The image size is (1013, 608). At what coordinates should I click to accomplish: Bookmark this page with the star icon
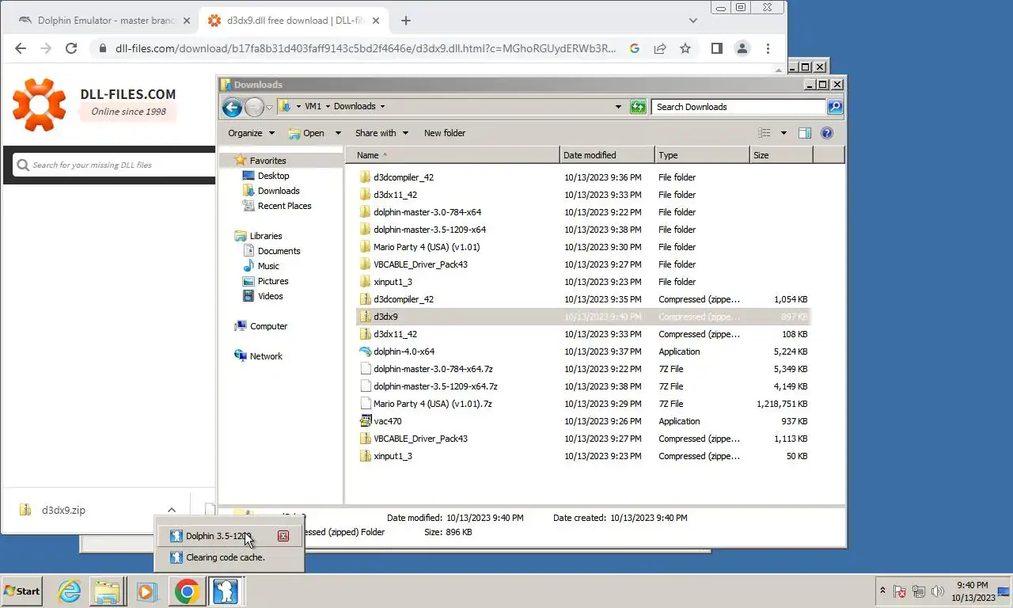685,48
